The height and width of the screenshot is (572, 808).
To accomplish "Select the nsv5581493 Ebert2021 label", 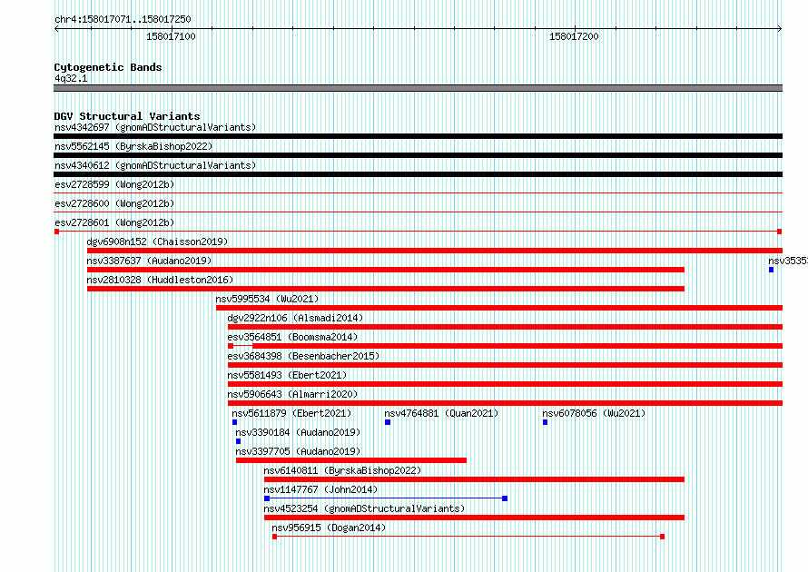I will tap(287, 375).
